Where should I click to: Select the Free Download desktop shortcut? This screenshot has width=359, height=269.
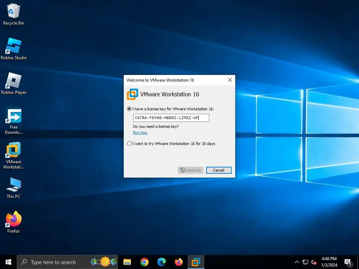click(x=14, y=121)
